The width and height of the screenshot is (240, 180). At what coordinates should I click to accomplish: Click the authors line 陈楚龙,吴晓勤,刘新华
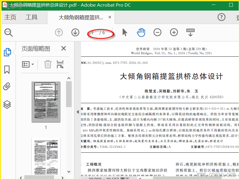click(171, 91)
